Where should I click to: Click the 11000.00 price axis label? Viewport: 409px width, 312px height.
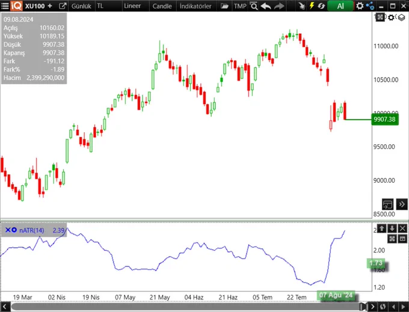coord(386,46)
